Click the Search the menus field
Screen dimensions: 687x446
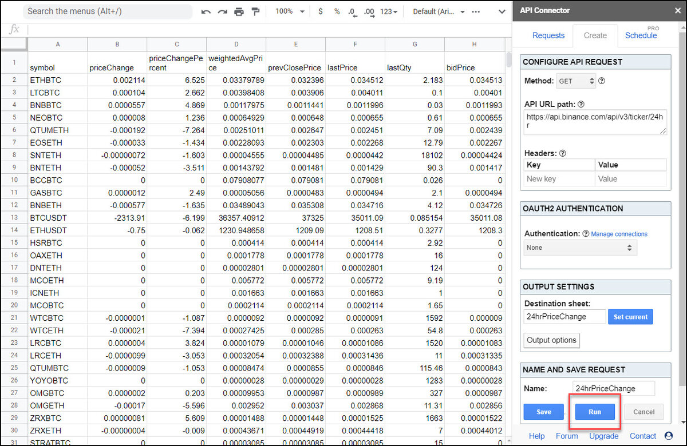[x=108, y=11]
